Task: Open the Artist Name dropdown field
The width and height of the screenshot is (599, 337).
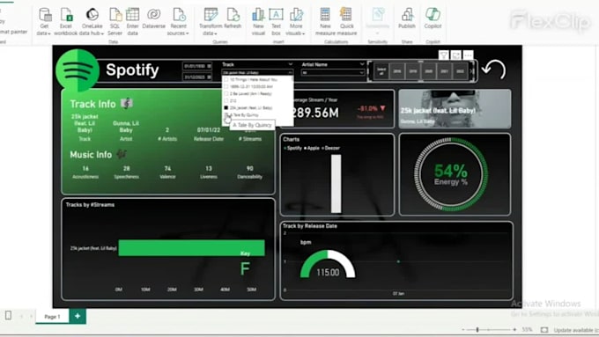Action: coord(333,72)
